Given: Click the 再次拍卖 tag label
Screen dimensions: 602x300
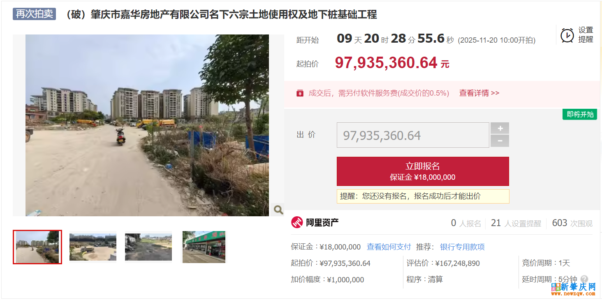Looking at the screenshot, I should click(x=35, y=14).
